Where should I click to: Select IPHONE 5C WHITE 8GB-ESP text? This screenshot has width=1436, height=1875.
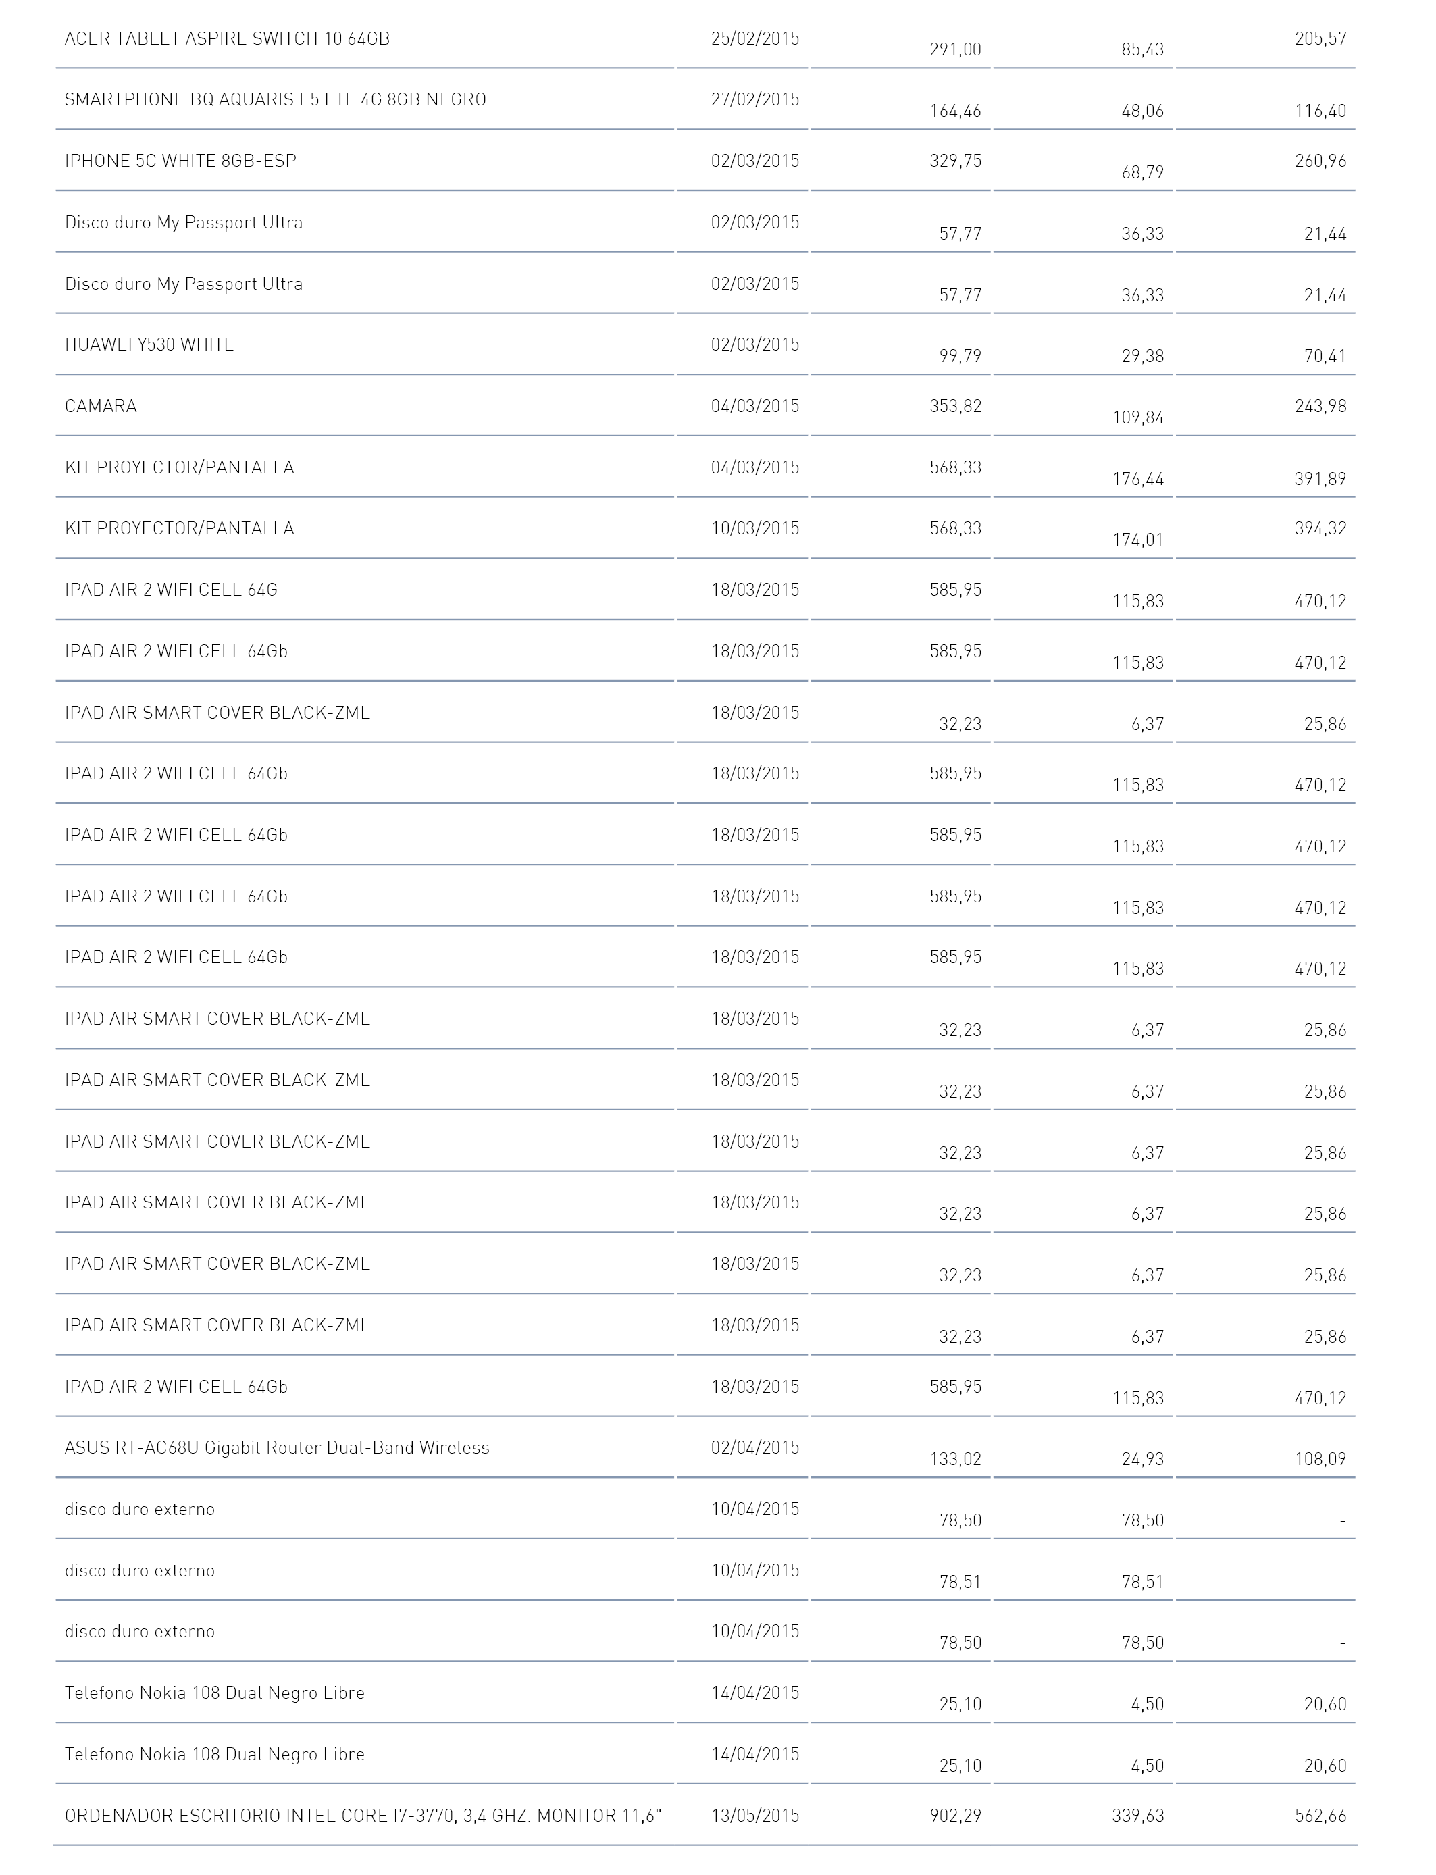pyautogui.click(x=180, y=161)
